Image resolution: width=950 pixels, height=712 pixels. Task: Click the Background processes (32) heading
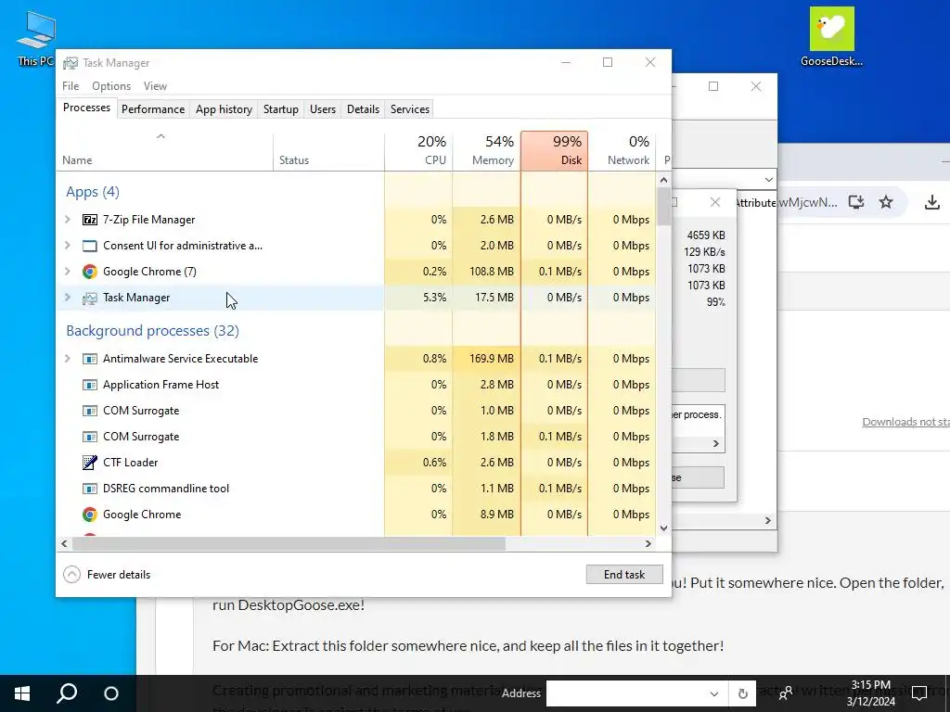(x=153, y=331)
